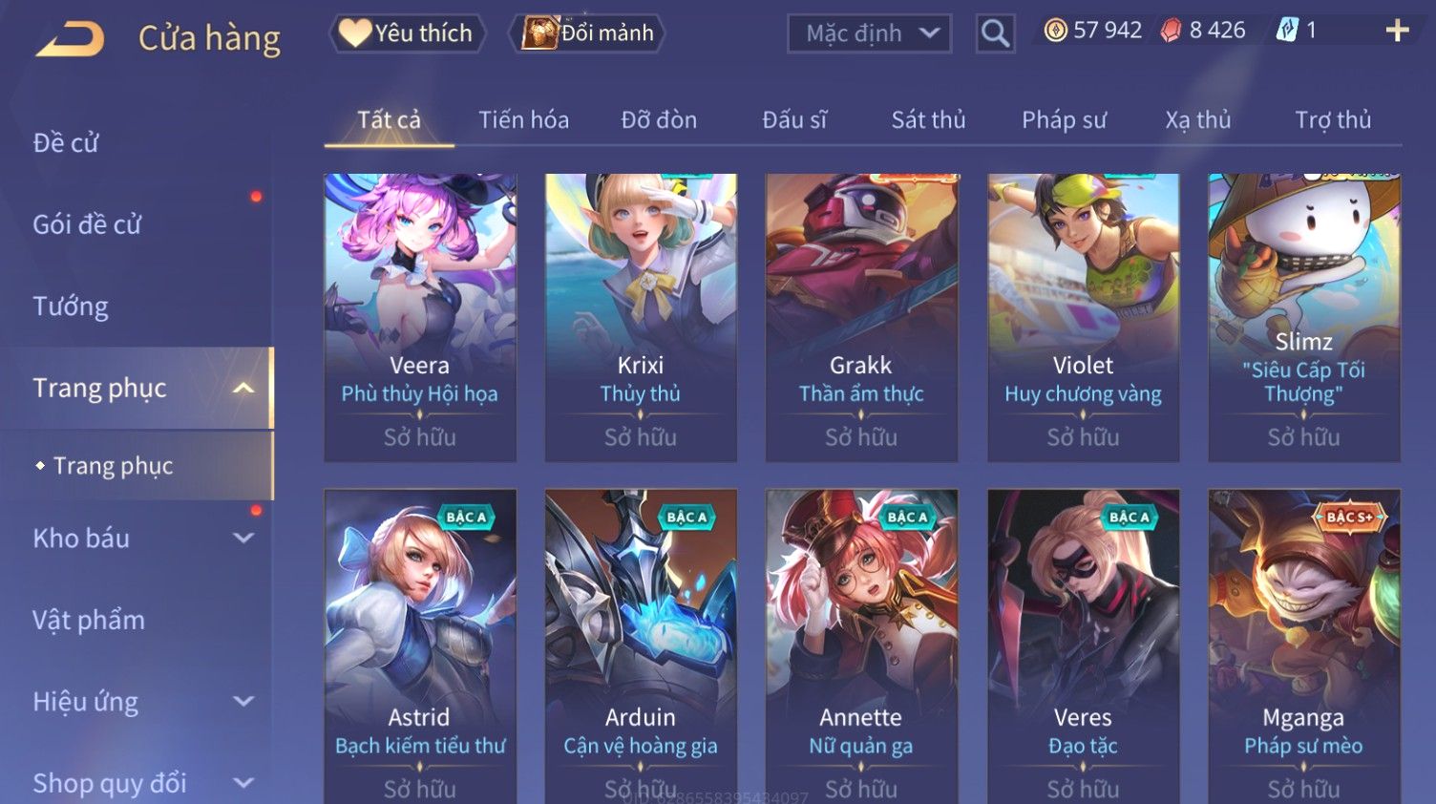Open Đổi mảnh fragment exchange

tap(588, 33)
